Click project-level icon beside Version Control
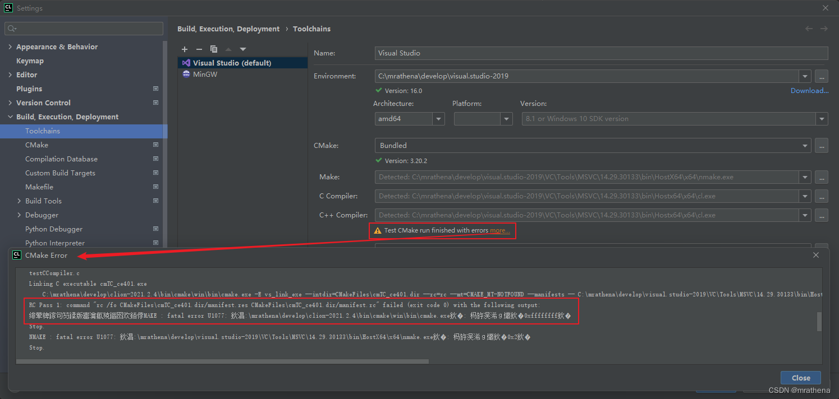This screenshot has height=399, width=839. point(155,103)
